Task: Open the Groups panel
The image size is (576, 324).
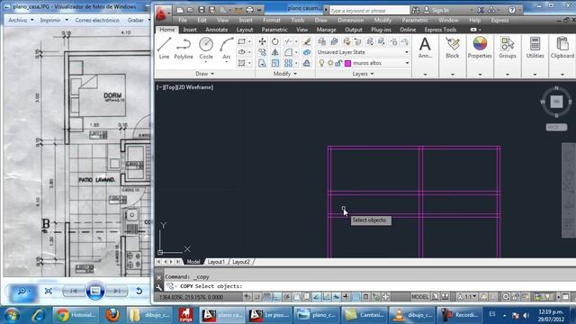Action: (508, 48)
